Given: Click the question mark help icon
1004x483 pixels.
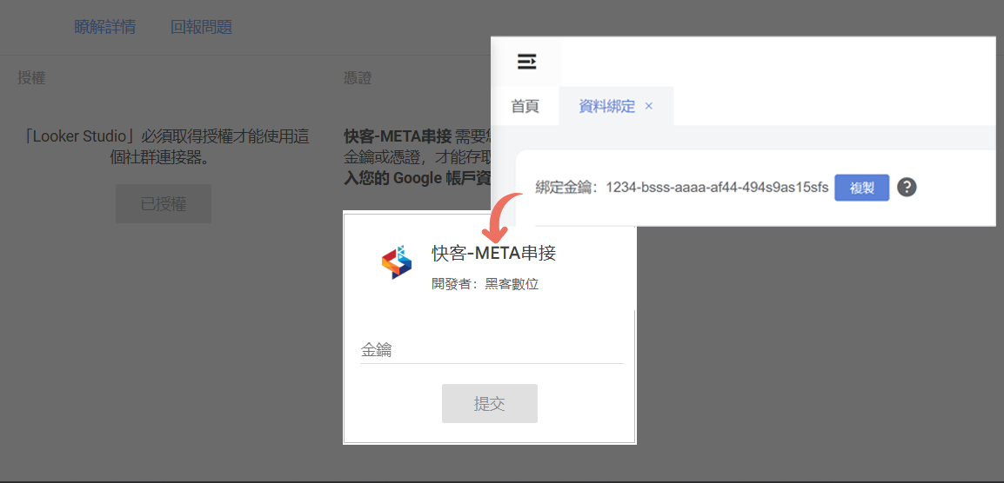Looking at the screenshot, I should (x=907, y=188).
